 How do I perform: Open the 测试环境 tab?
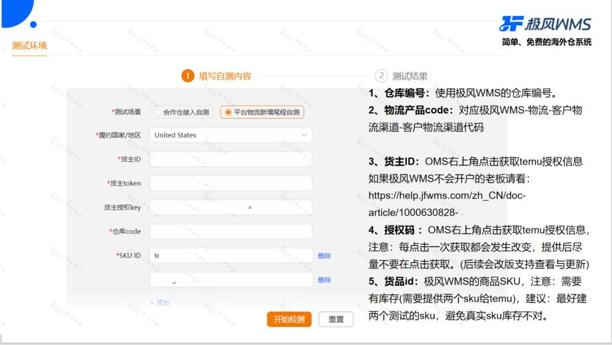pos(29,46)
